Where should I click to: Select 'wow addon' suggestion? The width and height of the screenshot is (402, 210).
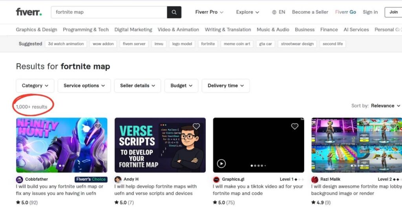click(103, 44)
